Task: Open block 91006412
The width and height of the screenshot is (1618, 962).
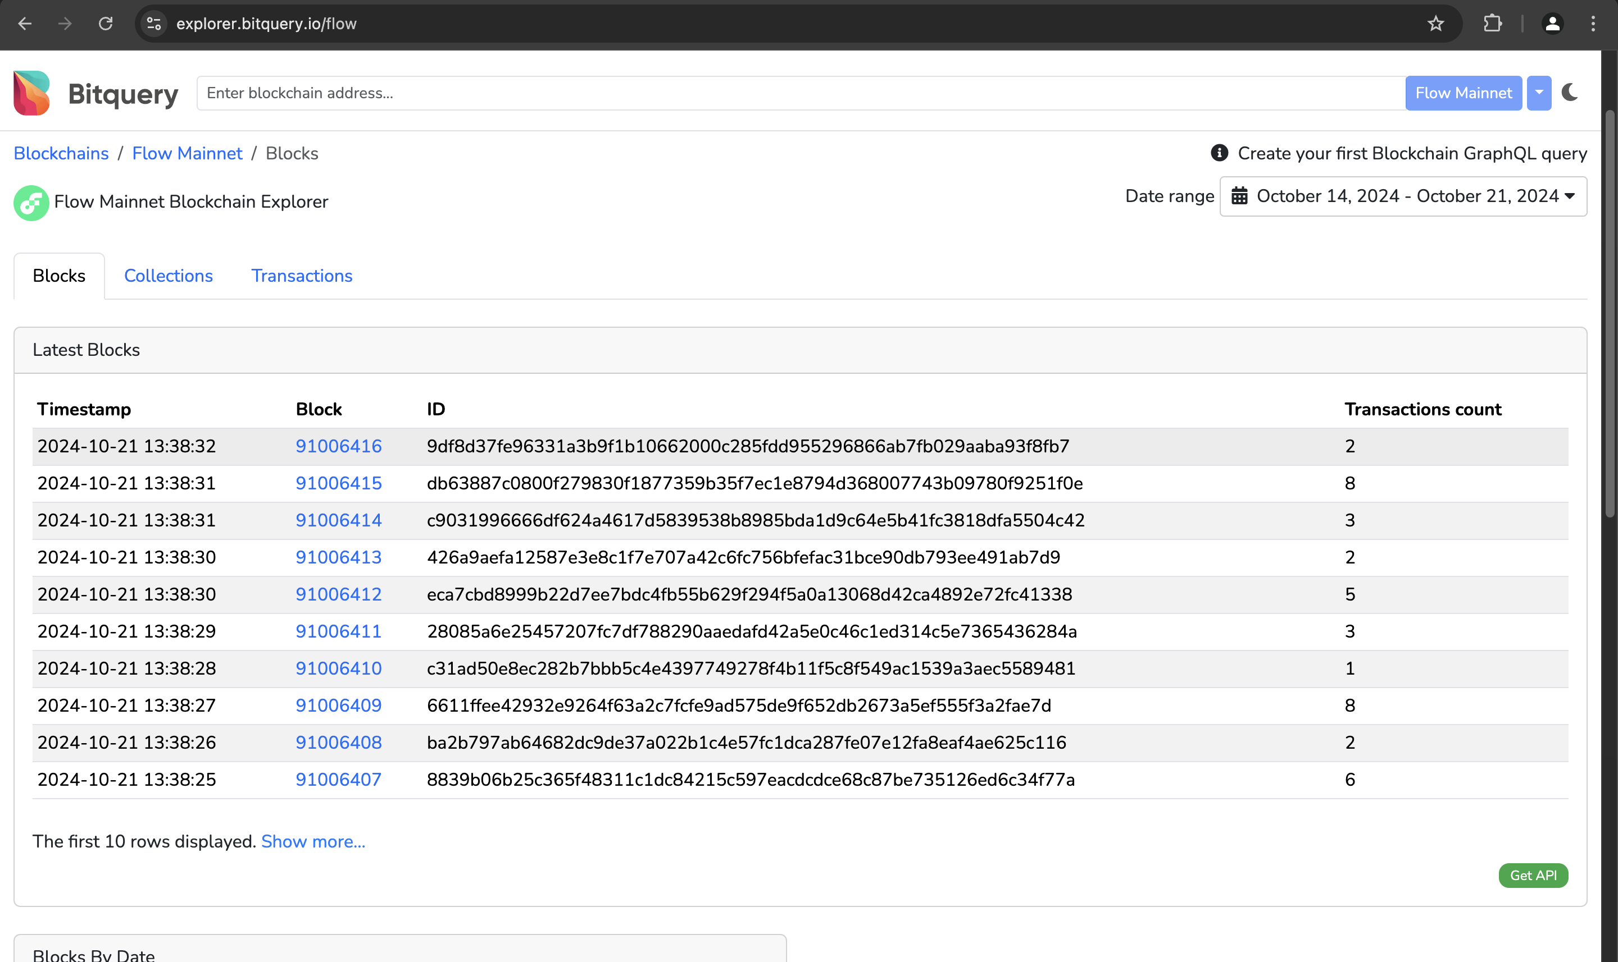Action: tap(338, 594)
